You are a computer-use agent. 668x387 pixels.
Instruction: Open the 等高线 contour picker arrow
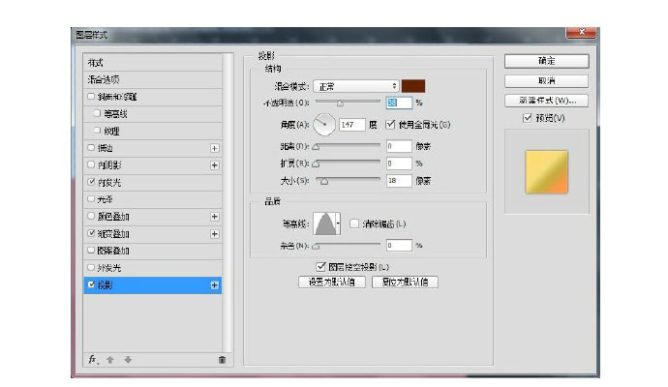[338, 223]
